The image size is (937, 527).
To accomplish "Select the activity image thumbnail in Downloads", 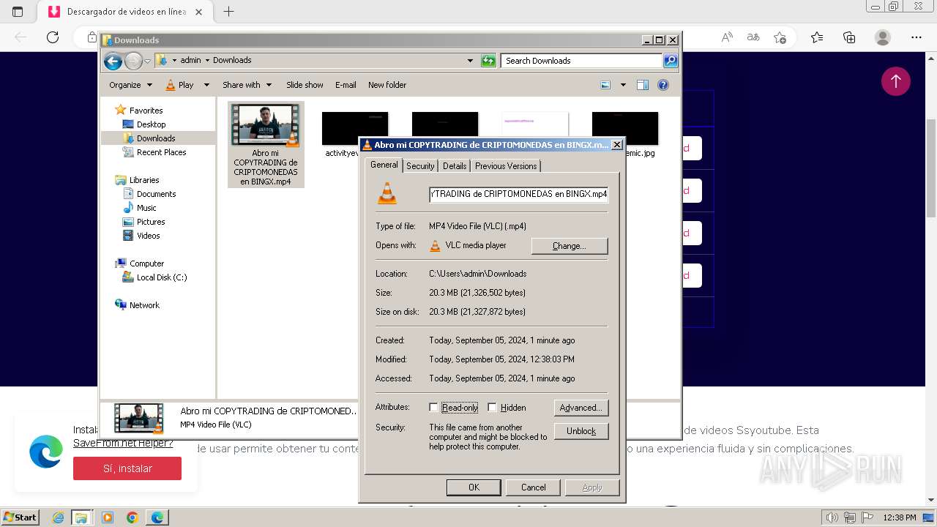I will pyautogui.click(x=354, y=128).
